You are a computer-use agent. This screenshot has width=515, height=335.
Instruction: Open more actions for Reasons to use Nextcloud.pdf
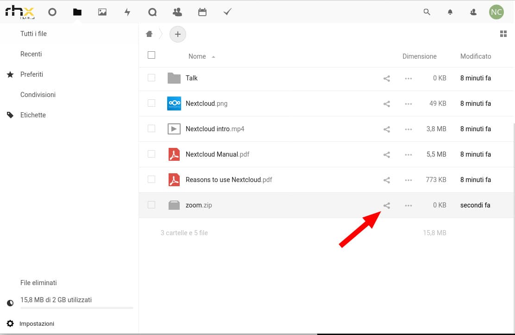coord(408,180)
